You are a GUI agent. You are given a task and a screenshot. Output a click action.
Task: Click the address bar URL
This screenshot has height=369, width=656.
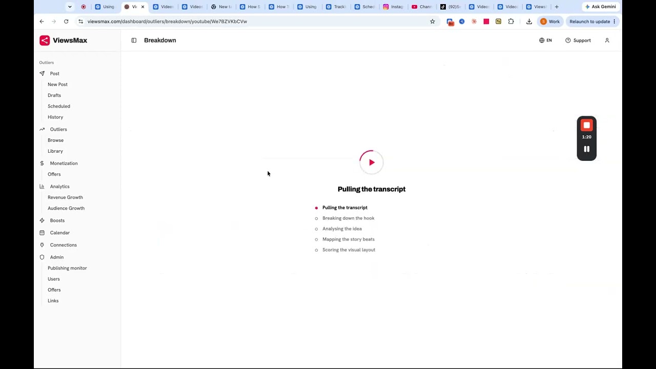(x=167, y=22)
